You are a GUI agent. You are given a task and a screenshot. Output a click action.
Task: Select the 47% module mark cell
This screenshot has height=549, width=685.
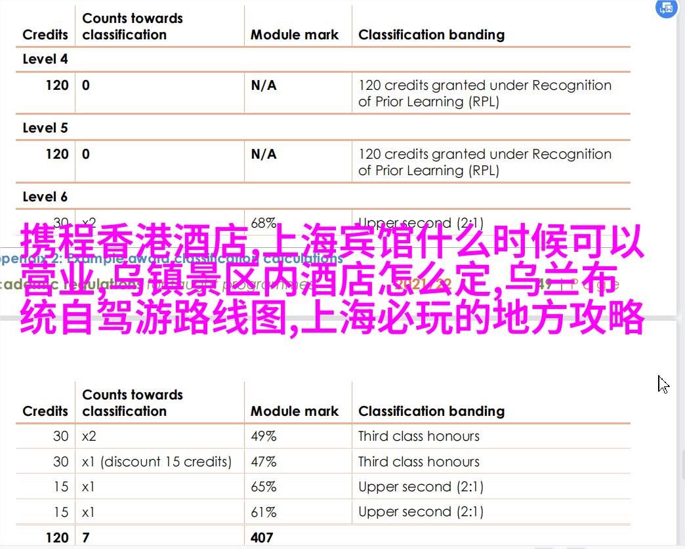coord(264,462)
